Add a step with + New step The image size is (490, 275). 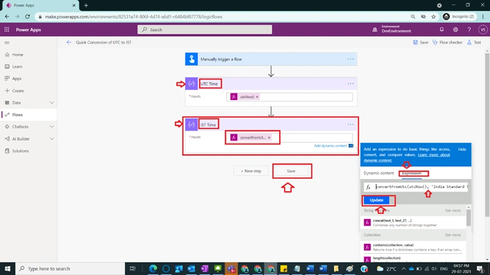(x=250, y=171)
